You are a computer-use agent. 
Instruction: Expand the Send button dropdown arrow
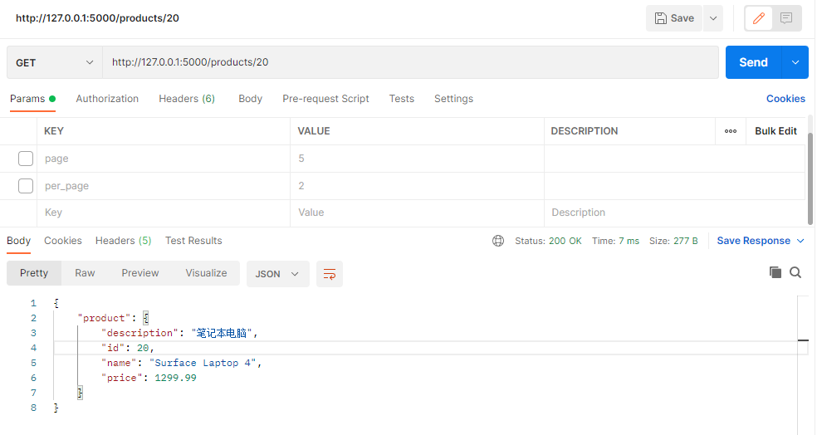(795, 62)
